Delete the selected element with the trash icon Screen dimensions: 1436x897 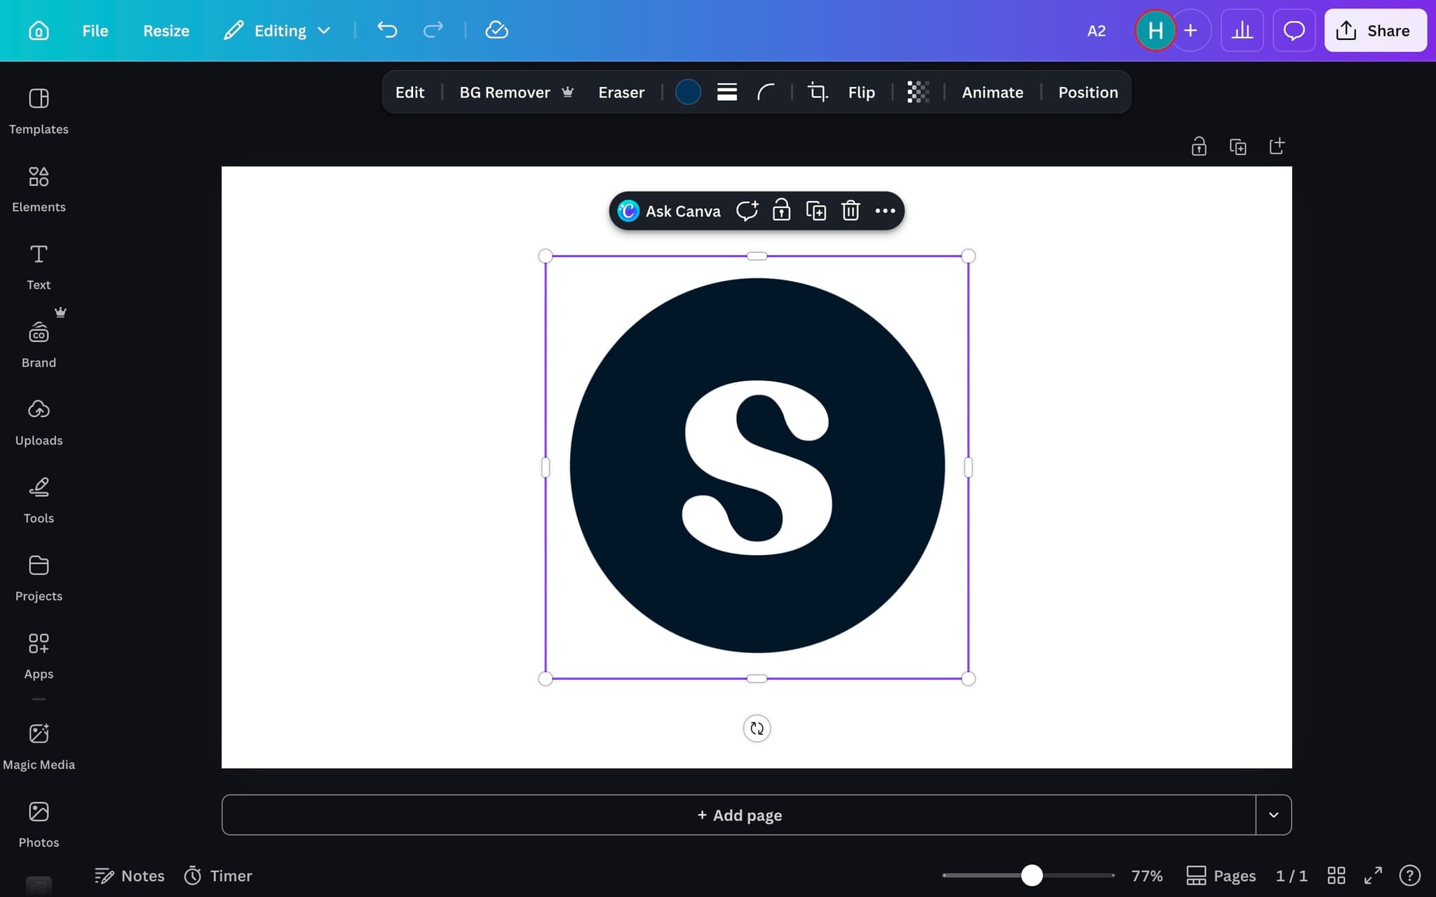pos(851,210)
